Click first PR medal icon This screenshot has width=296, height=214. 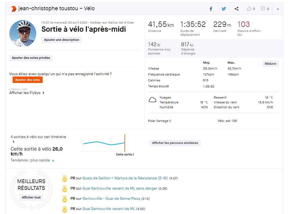64,179
